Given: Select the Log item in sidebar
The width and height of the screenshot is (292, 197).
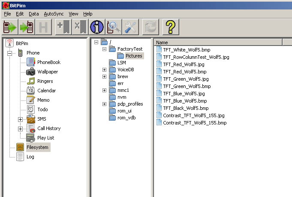Looking at the screenshot, I should click(x=30, y=157).
